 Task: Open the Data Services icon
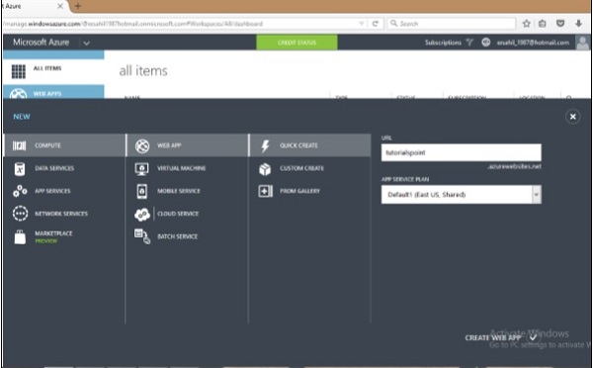coord(20,168)
